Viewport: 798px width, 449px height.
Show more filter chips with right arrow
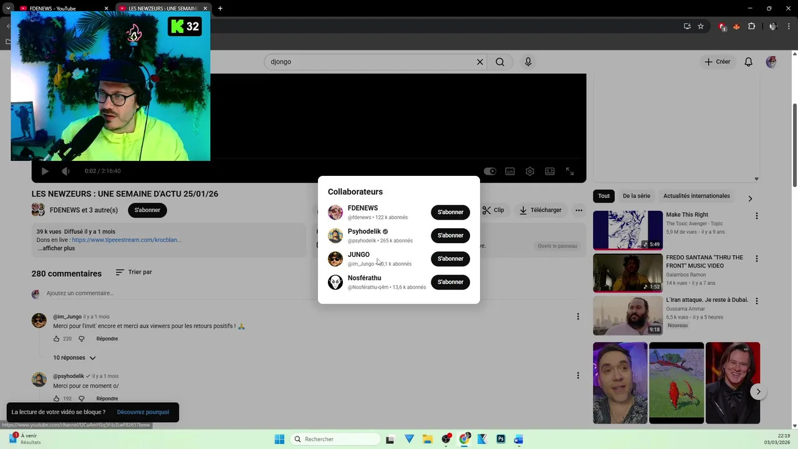750,198
